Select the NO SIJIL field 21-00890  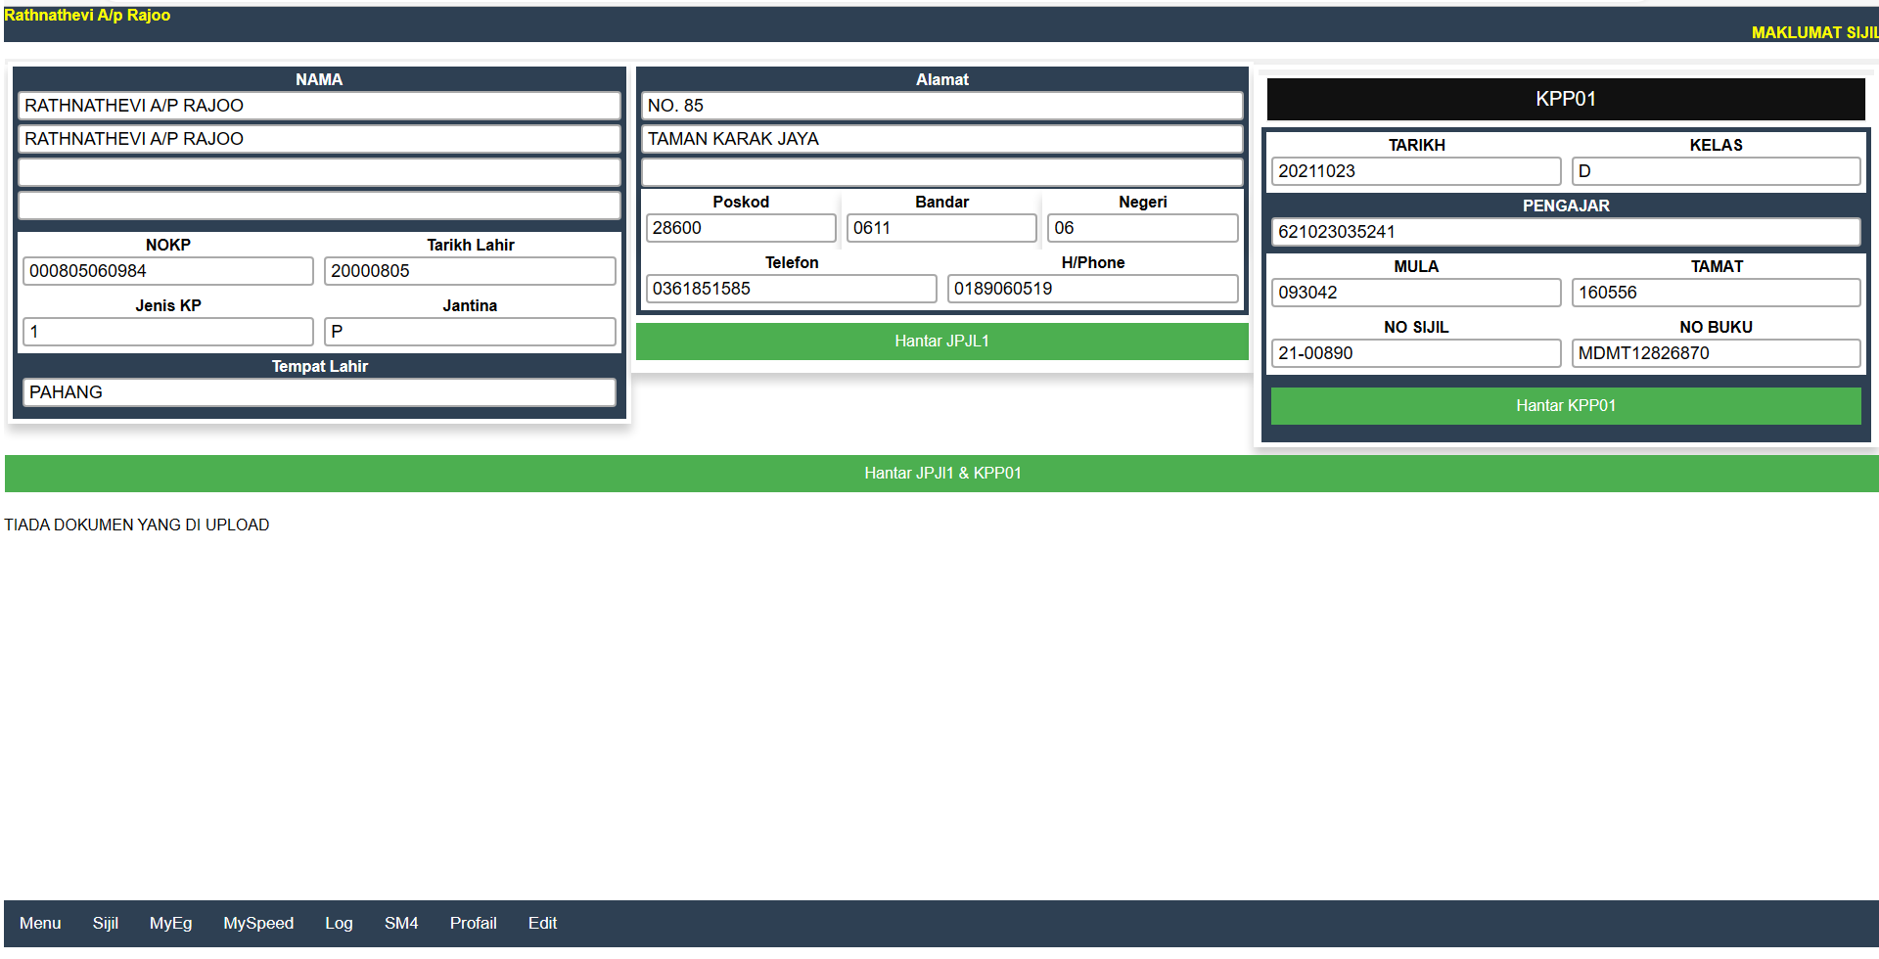point(1415,353)
